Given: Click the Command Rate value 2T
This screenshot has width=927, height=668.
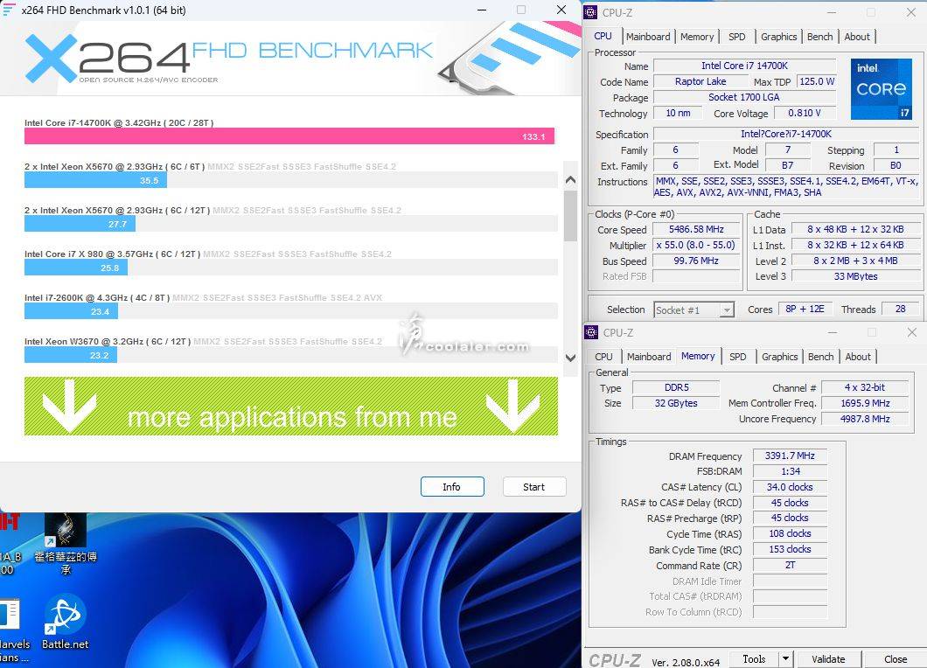Looking at the screenshot, I should (x=790, y=565).
